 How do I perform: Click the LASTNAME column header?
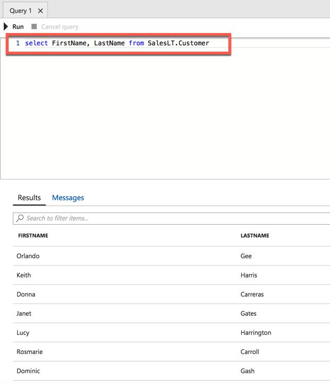[x=255, y=235]
